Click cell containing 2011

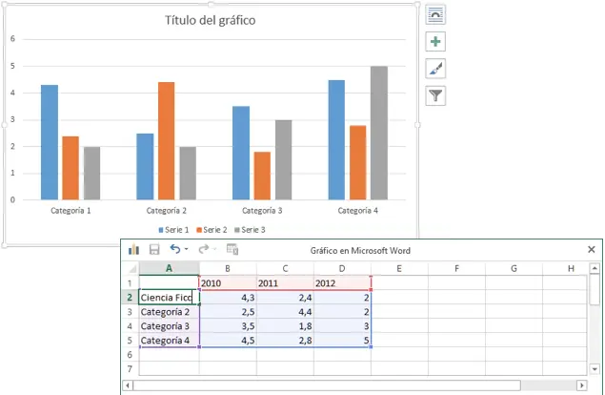285,283
